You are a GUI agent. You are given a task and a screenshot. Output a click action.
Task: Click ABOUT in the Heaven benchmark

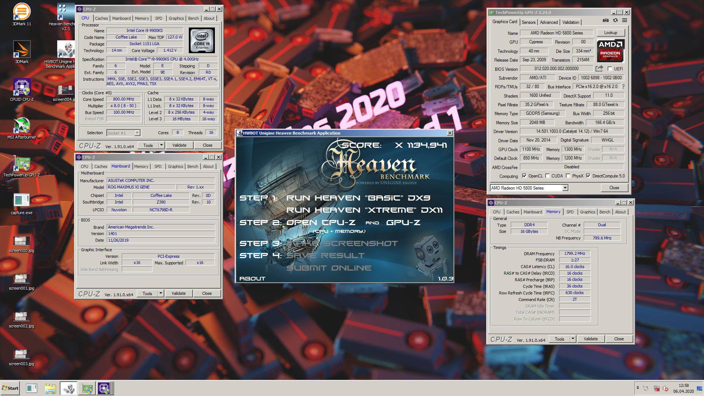[x=252, y=279]
